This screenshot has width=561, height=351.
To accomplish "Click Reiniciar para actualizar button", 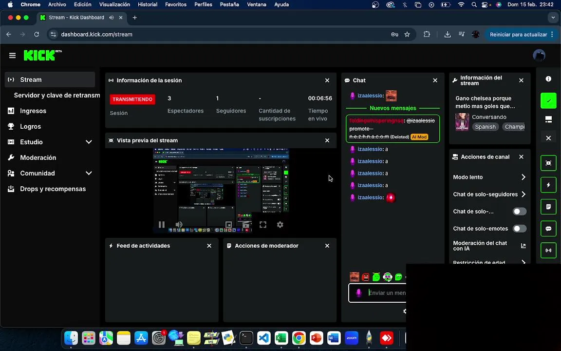I will tap(519, 35).
